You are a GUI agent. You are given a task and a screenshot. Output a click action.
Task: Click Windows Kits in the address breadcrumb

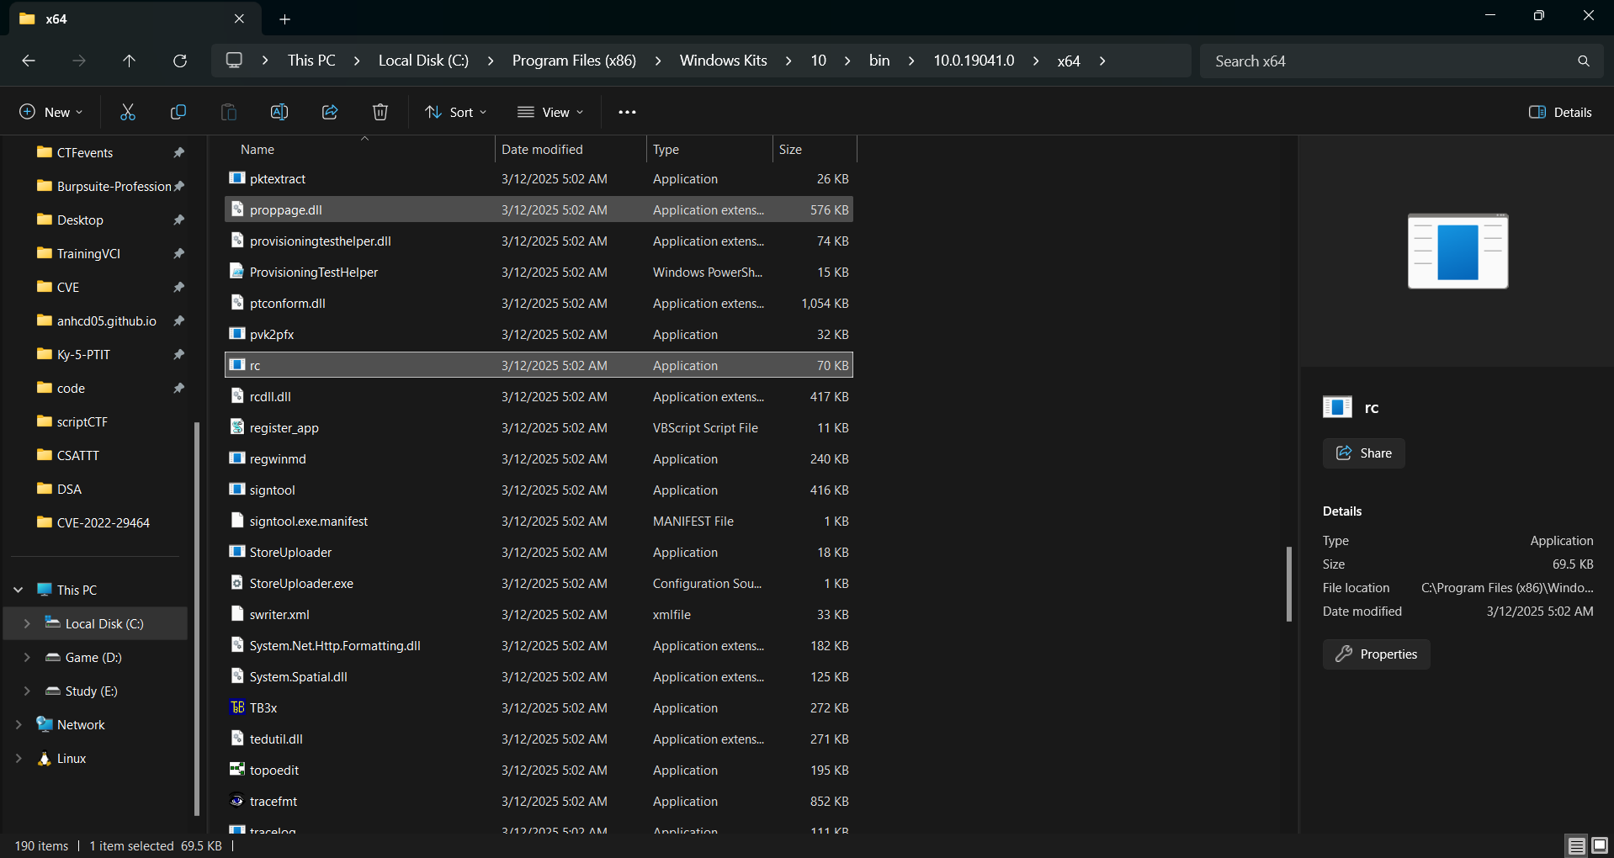(x=723, y=61)
